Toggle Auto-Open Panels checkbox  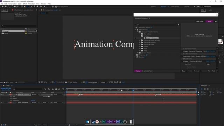coord(56,7)
